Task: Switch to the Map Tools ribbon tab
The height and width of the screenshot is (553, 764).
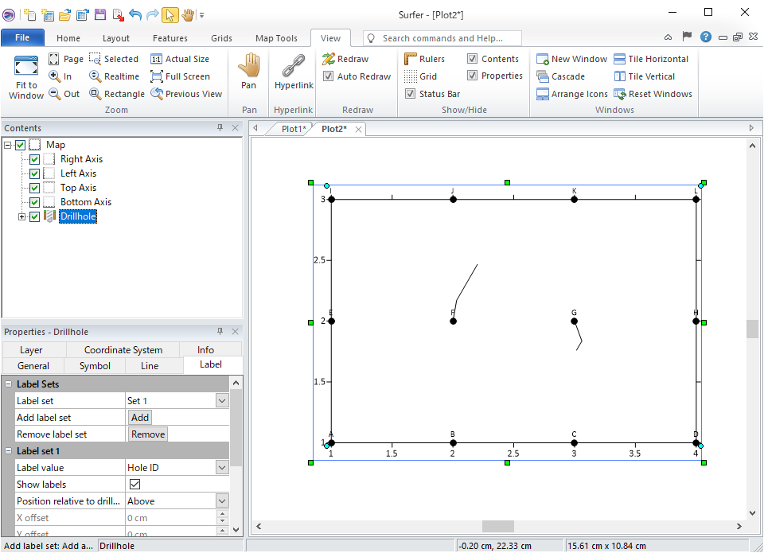Action: point(276,38)
